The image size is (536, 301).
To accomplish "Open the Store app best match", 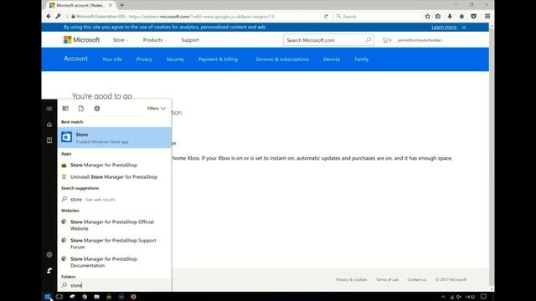I will 115,137.
